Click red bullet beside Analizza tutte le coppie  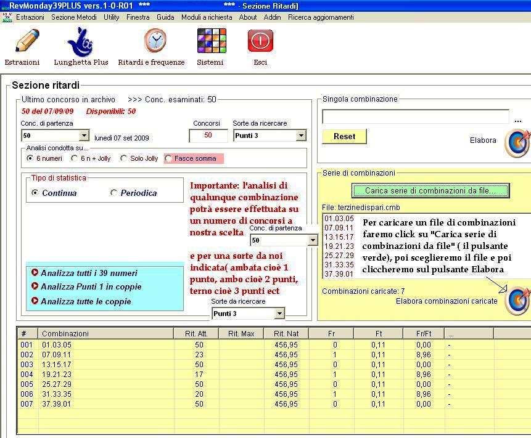(35, 301)
